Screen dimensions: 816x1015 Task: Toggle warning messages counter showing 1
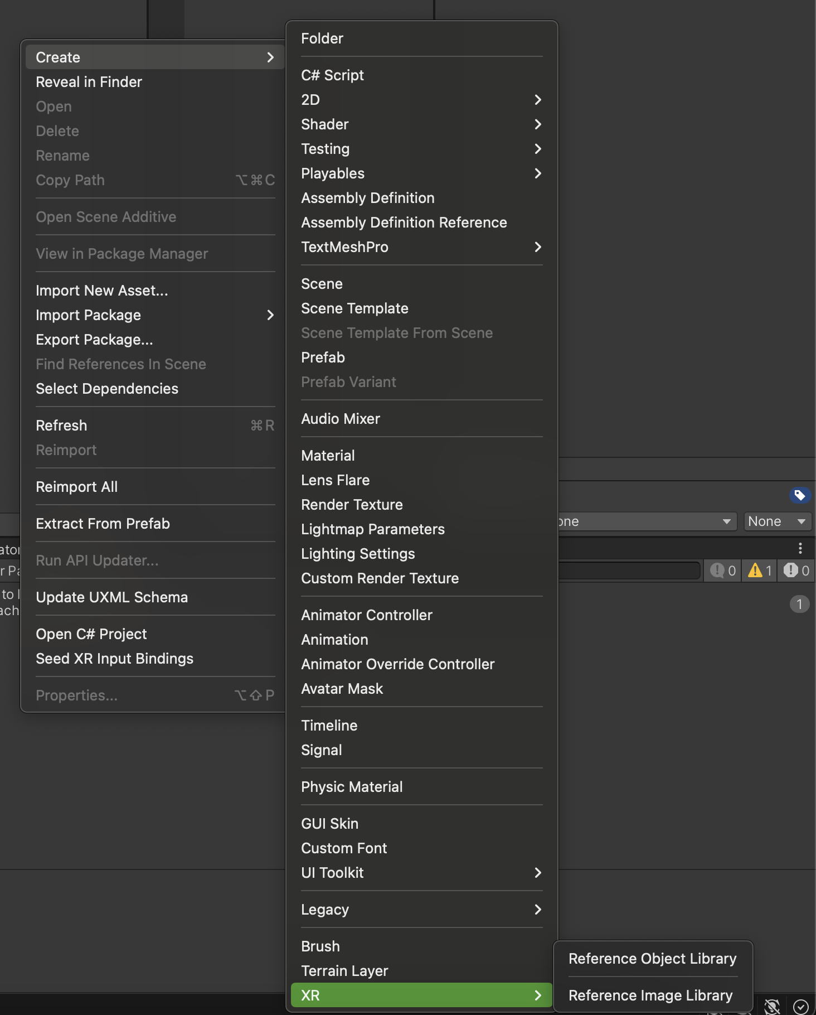pyautogui.click(x=759, y=571)
